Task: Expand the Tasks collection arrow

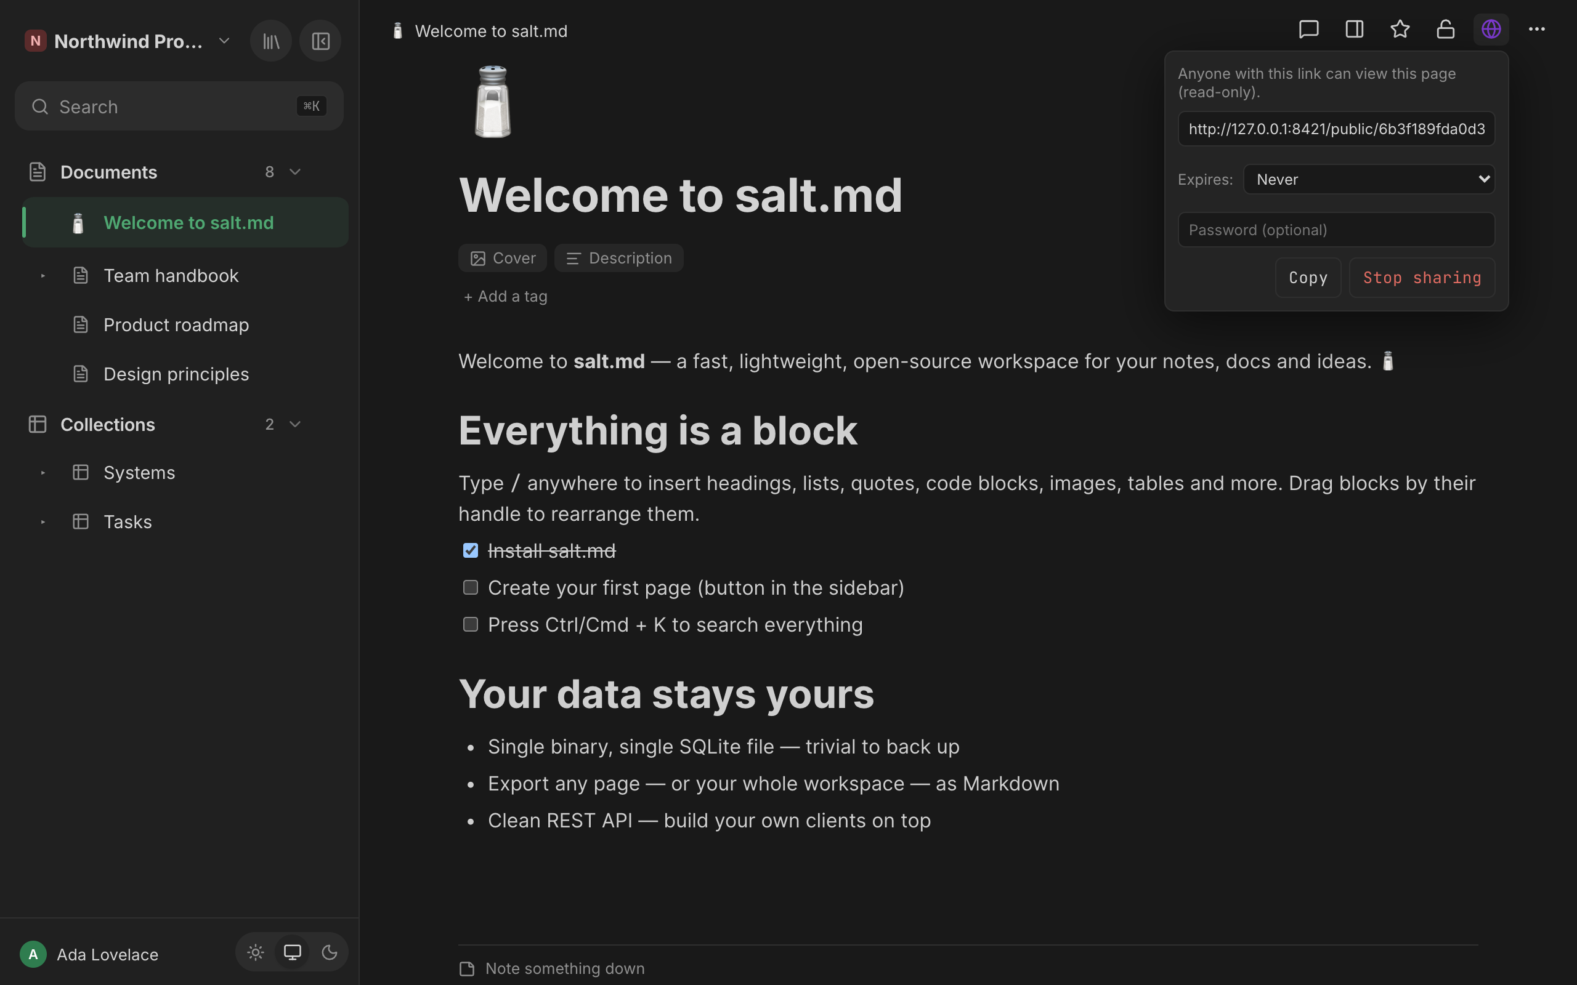Action: tap(43, 522)
